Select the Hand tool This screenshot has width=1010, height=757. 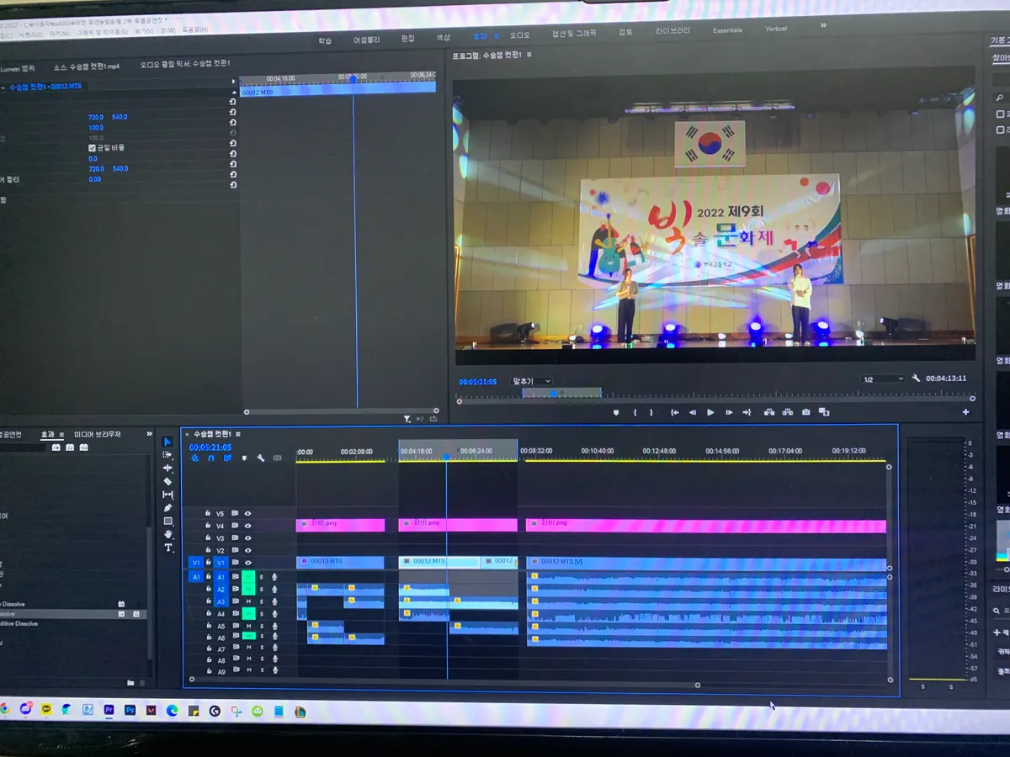(168, 534)
